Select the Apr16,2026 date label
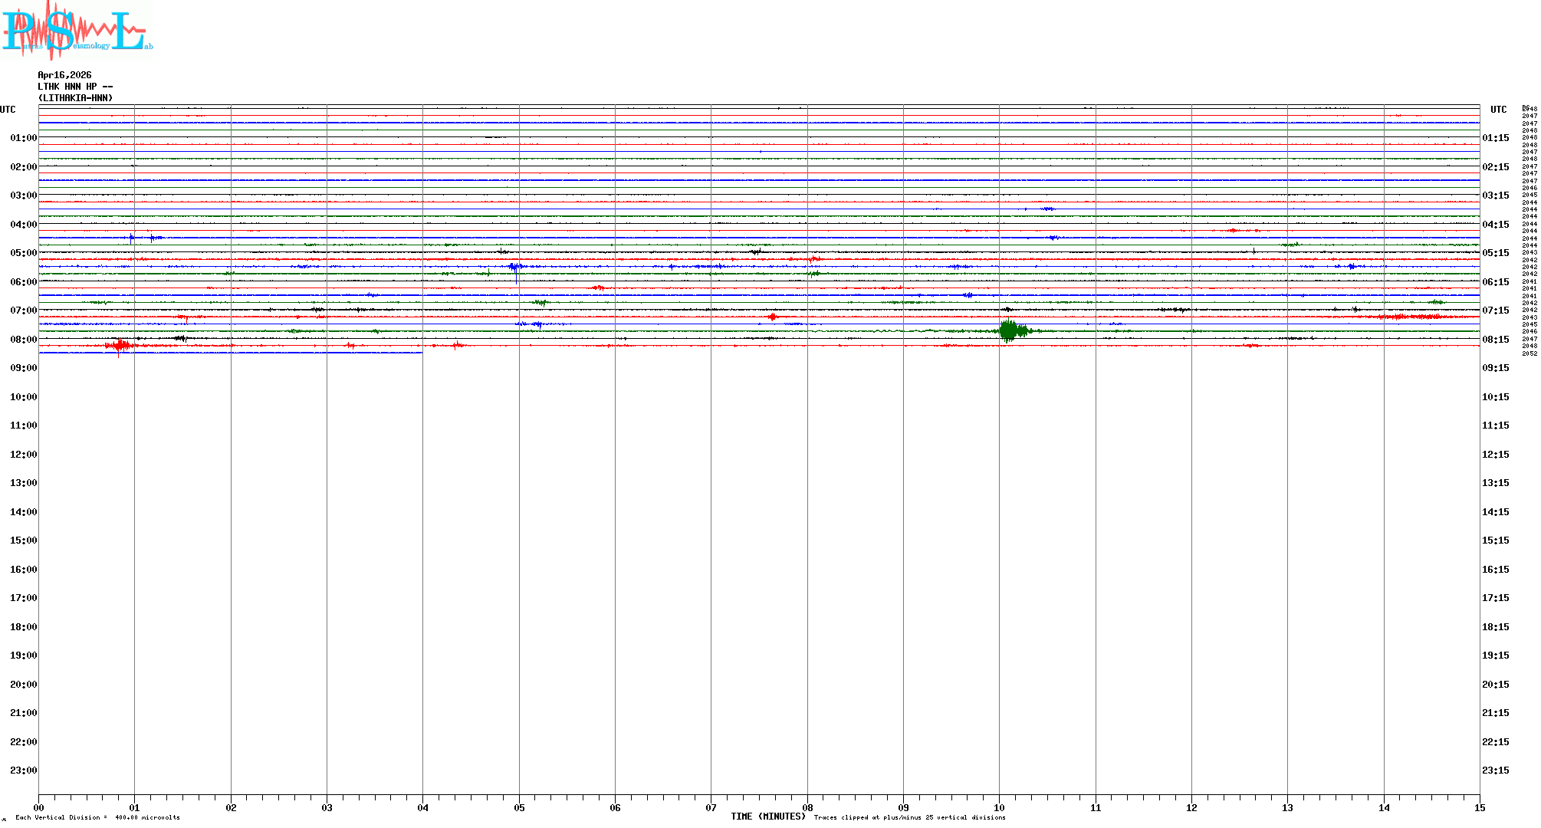The image size is (1541, 828). click(x=64, y=75)
